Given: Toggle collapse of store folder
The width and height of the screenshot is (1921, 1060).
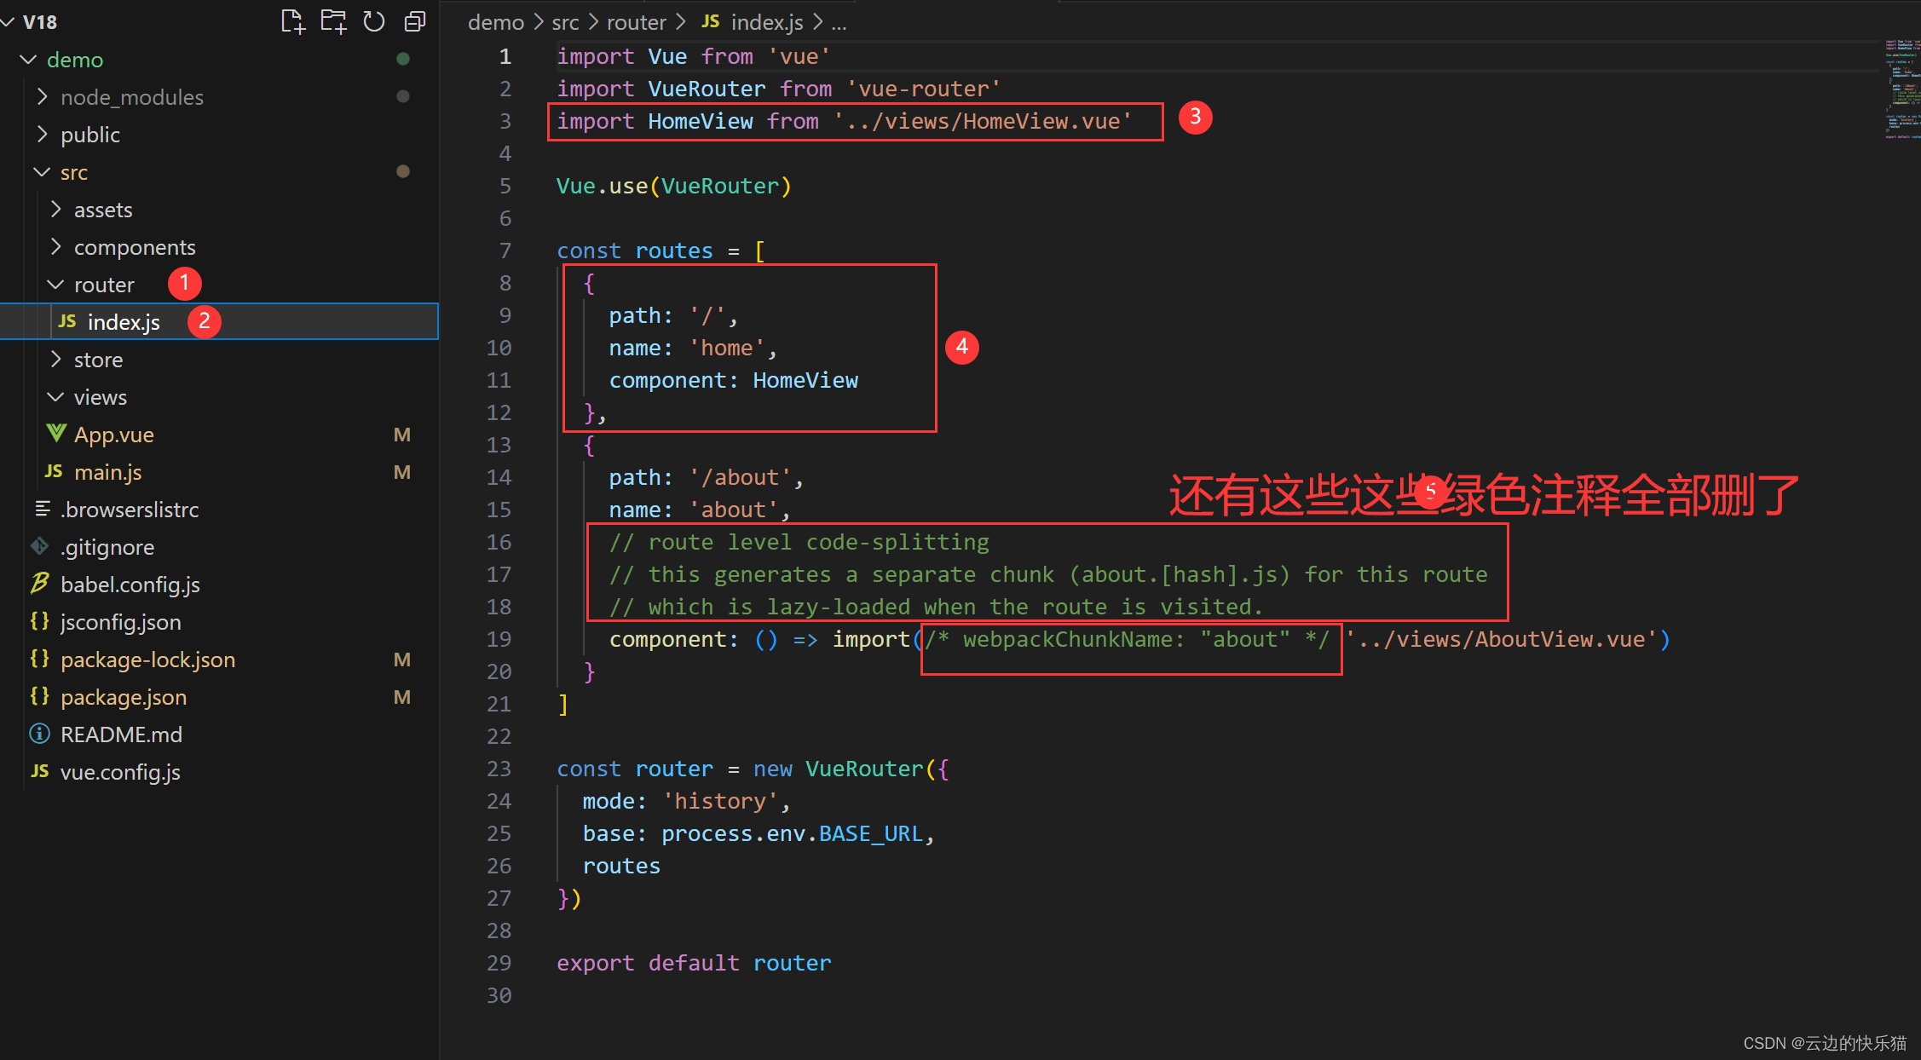Looking at the screenshot, I should click(x=52, y=360).
